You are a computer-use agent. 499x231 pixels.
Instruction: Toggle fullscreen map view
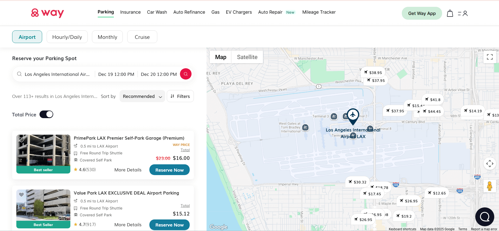[490, 57]
